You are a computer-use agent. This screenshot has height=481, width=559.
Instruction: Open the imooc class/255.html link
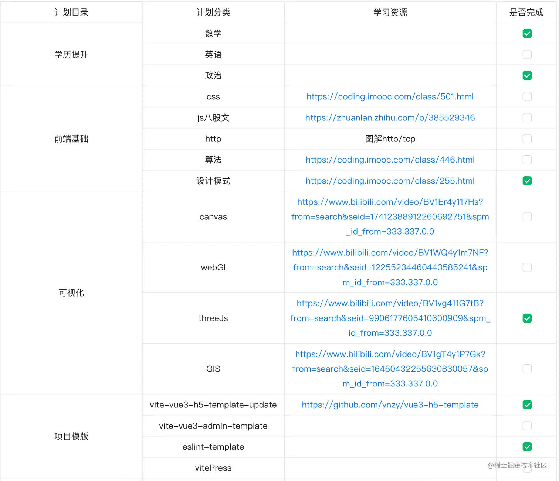390,181
